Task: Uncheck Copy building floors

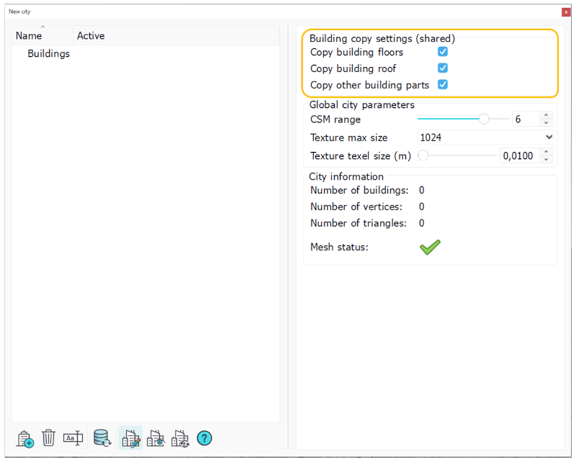Action: (x=443, y=52)
